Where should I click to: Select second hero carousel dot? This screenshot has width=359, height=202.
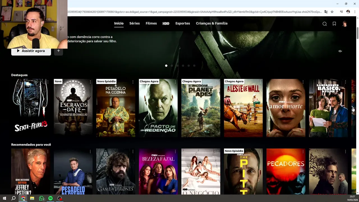pos(172,66)
